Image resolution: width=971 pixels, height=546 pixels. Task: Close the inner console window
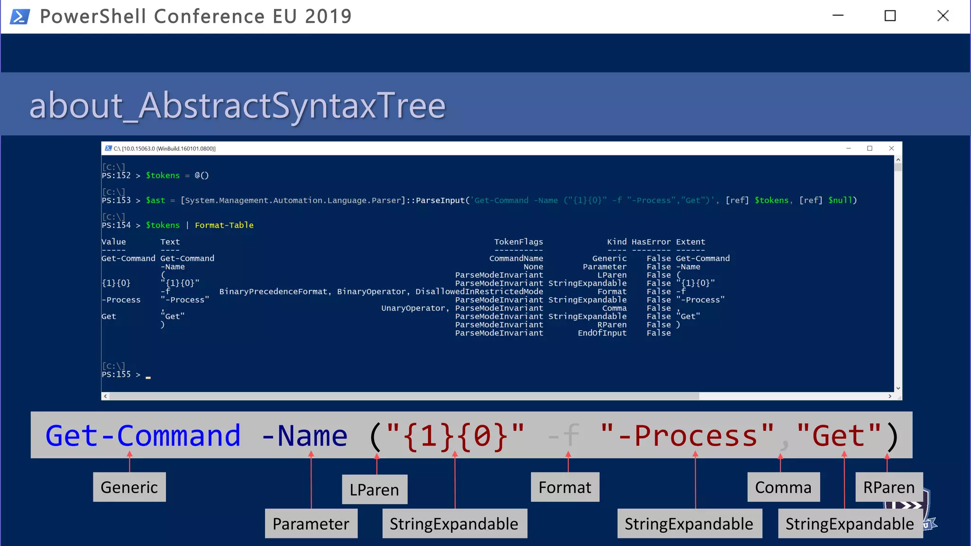891,148
